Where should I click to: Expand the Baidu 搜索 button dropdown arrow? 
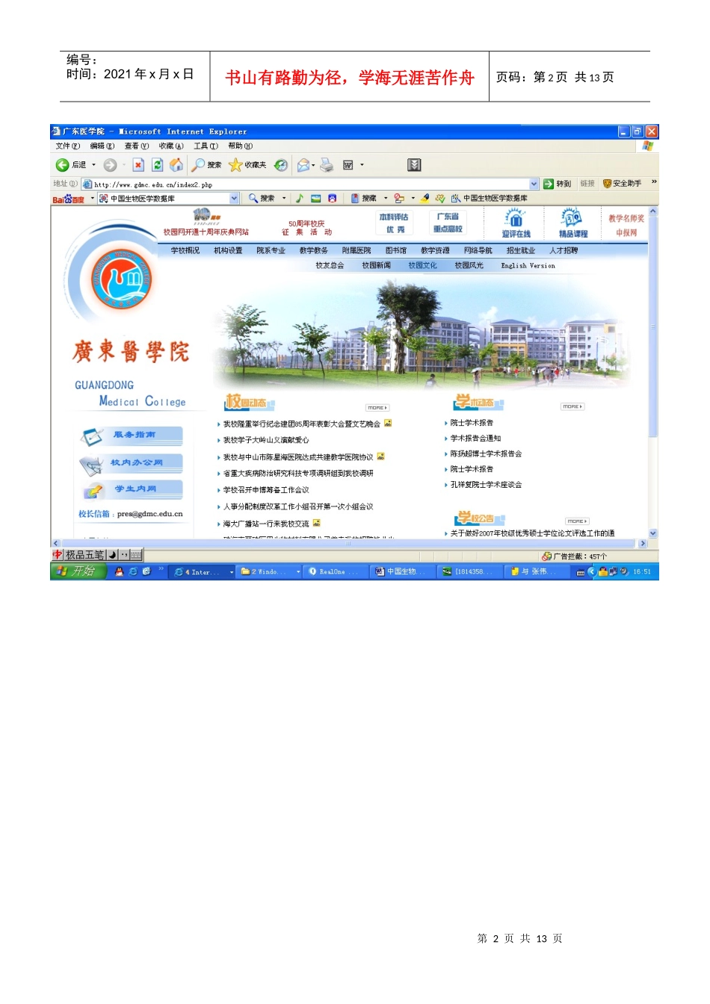pos(284,199)
